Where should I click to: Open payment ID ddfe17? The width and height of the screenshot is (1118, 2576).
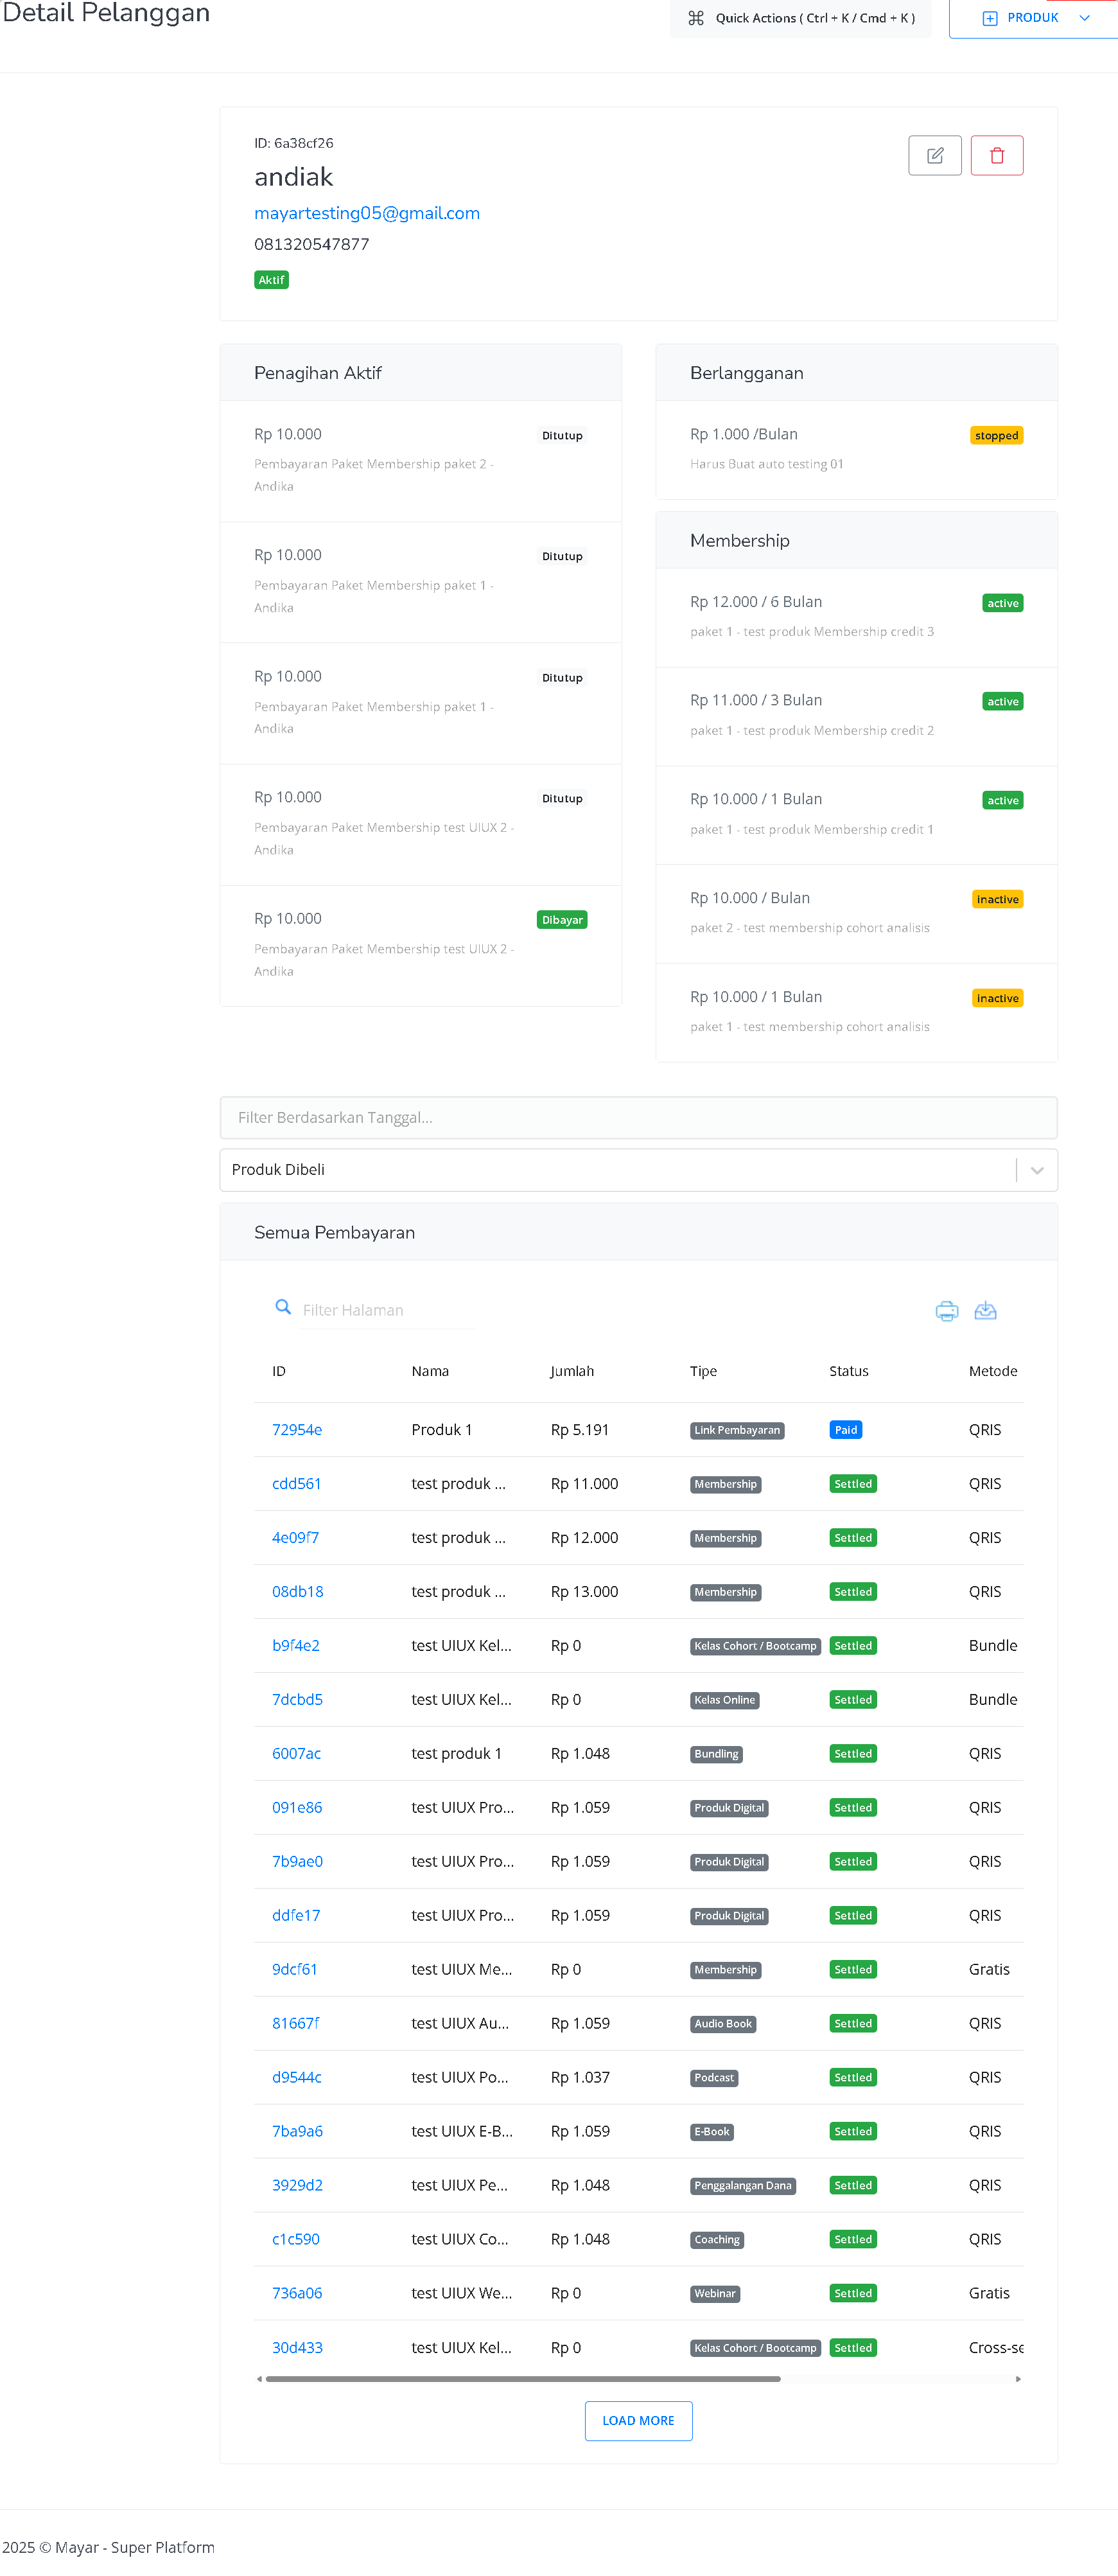tap(296, 1916)
